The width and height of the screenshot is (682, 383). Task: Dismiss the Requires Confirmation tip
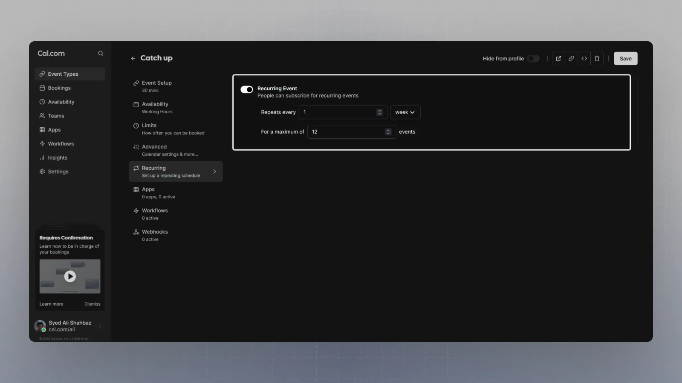(92, 304)
